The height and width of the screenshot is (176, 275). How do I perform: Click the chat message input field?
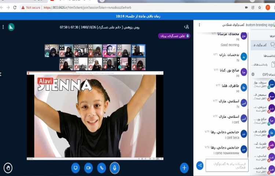227,165
